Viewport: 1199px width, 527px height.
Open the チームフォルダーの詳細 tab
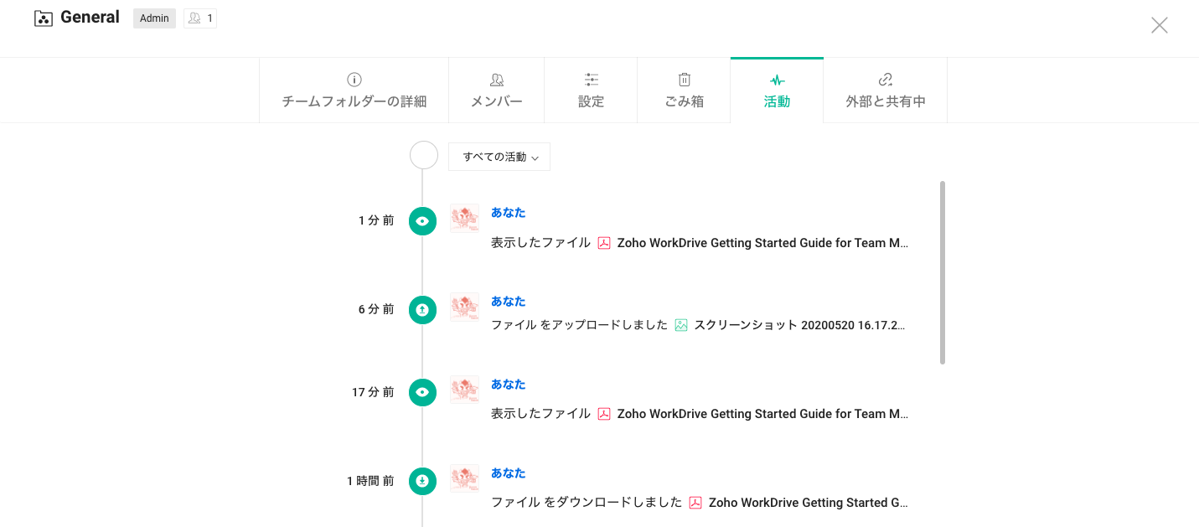(x=354, y=90)
